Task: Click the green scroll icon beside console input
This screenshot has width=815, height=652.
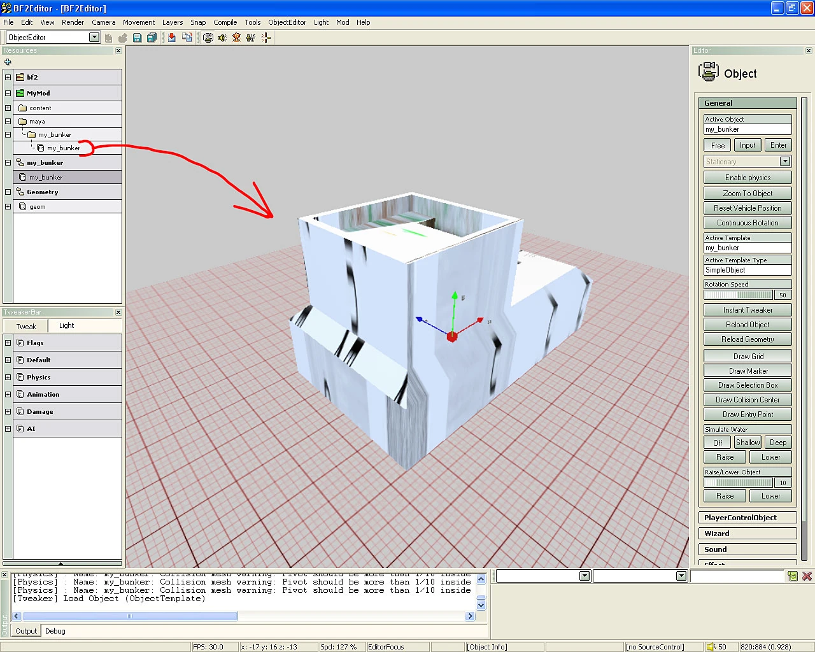Action: pos(792,576)
